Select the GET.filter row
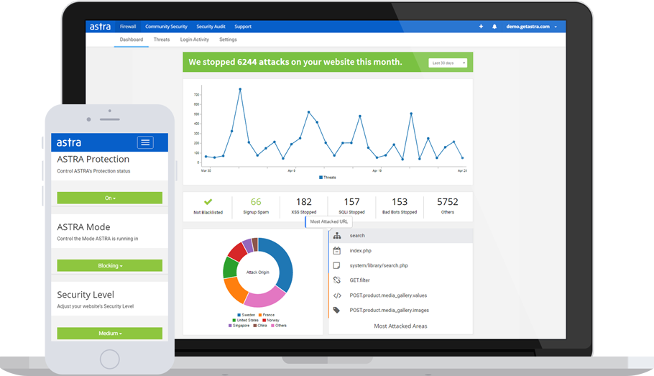The image size is (654, 376). pyautogui.click(x=401, y=280)
